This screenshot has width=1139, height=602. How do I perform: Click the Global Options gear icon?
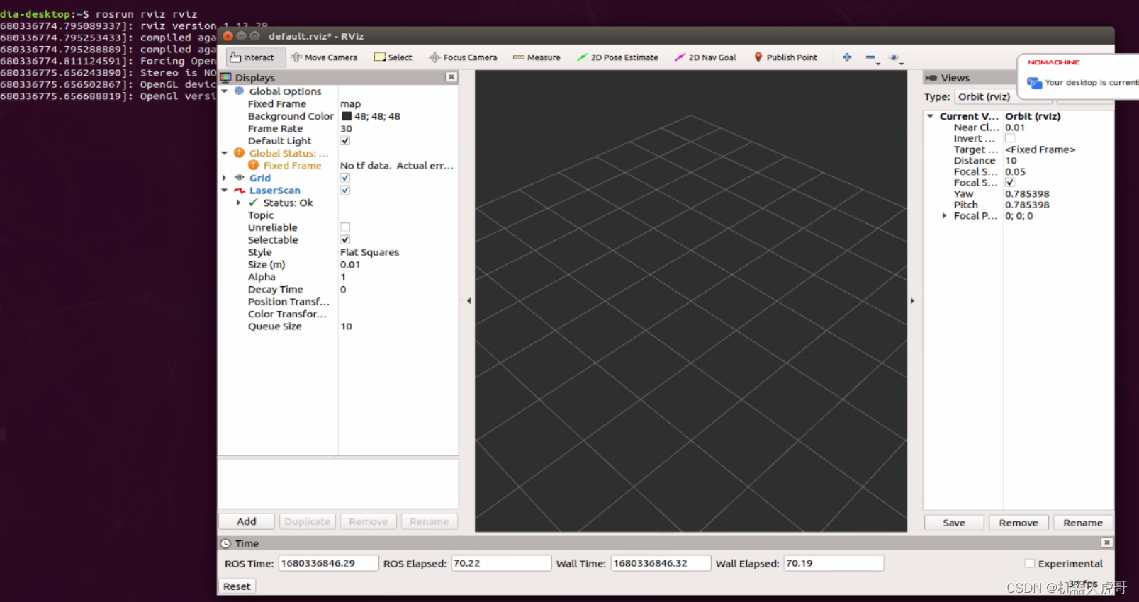[x=240, y=91]
